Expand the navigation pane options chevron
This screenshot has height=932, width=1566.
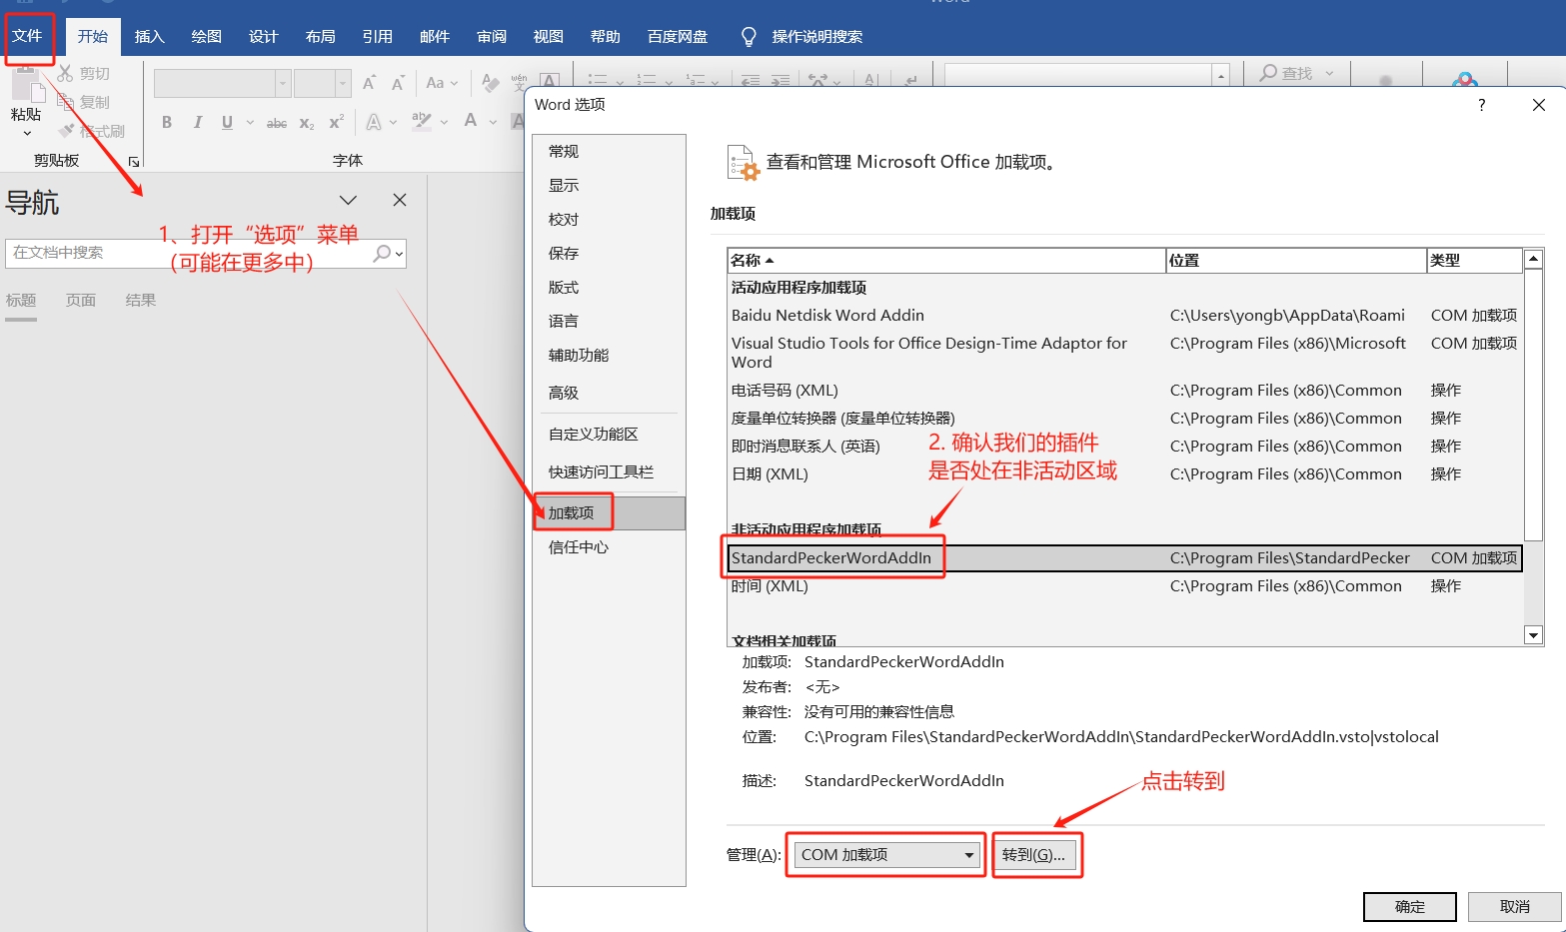[348, 200]
